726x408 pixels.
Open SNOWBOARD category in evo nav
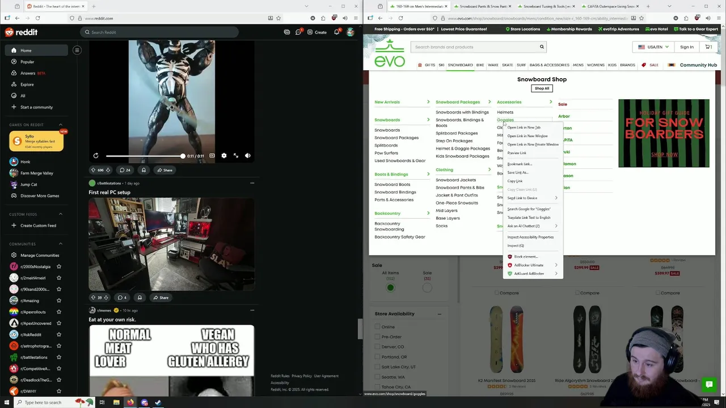tap(460, 65)
